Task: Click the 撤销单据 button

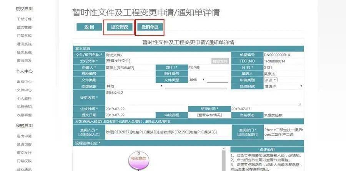Action: coord(150,27)
